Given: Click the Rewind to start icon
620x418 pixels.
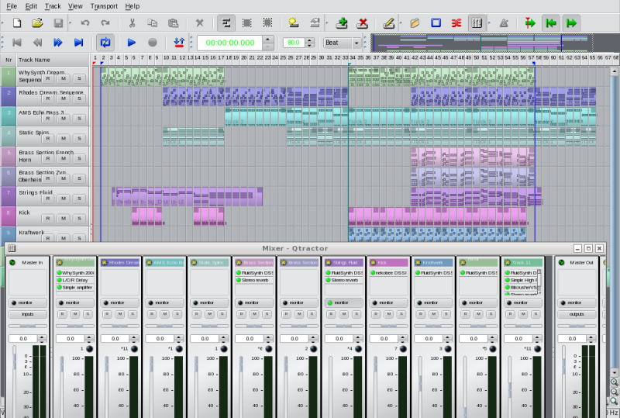Looking at the screenshot, I should [x=16, y=43].
